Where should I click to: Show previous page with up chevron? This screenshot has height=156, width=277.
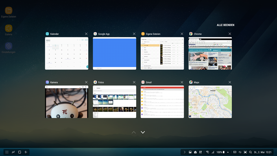(134, 132)
